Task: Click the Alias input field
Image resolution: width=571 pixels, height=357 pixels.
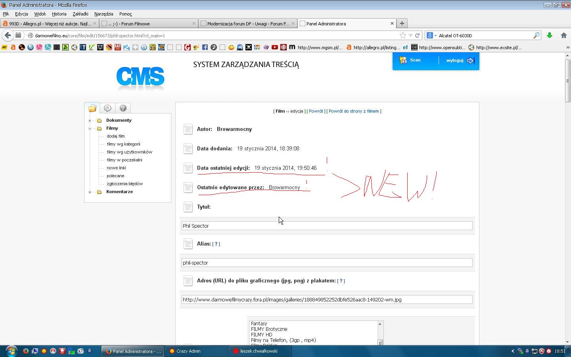Action: 327,263
